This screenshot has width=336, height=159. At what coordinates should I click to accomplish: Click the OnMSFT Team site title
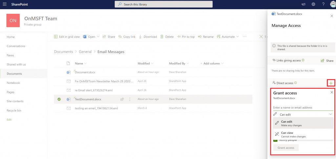41,19
